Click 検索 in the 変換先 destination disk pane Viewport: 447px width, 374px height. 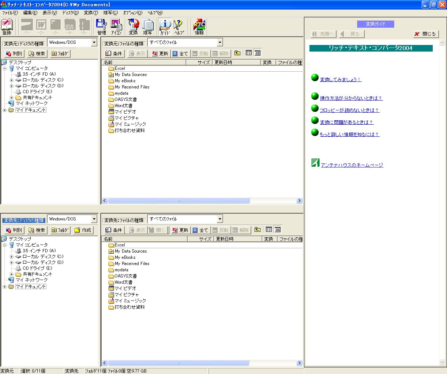(36, 230)
